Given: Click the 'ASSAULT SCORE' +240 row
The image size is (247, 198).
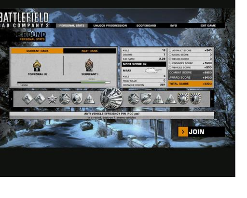Looking at the screenshot, I should pos(190,50).
